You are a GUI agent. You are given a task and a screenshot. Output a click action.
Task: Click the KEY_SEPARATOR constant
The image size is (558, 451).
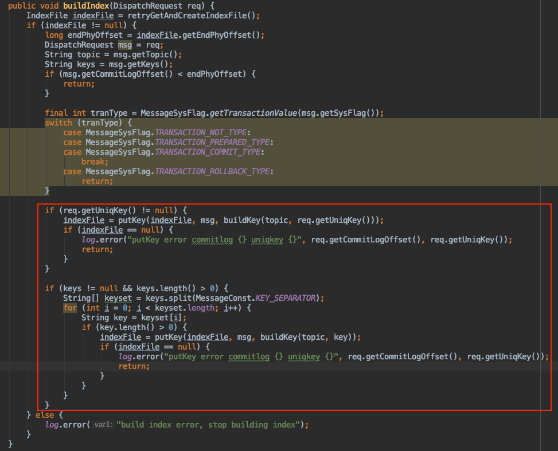coord(286,298)
